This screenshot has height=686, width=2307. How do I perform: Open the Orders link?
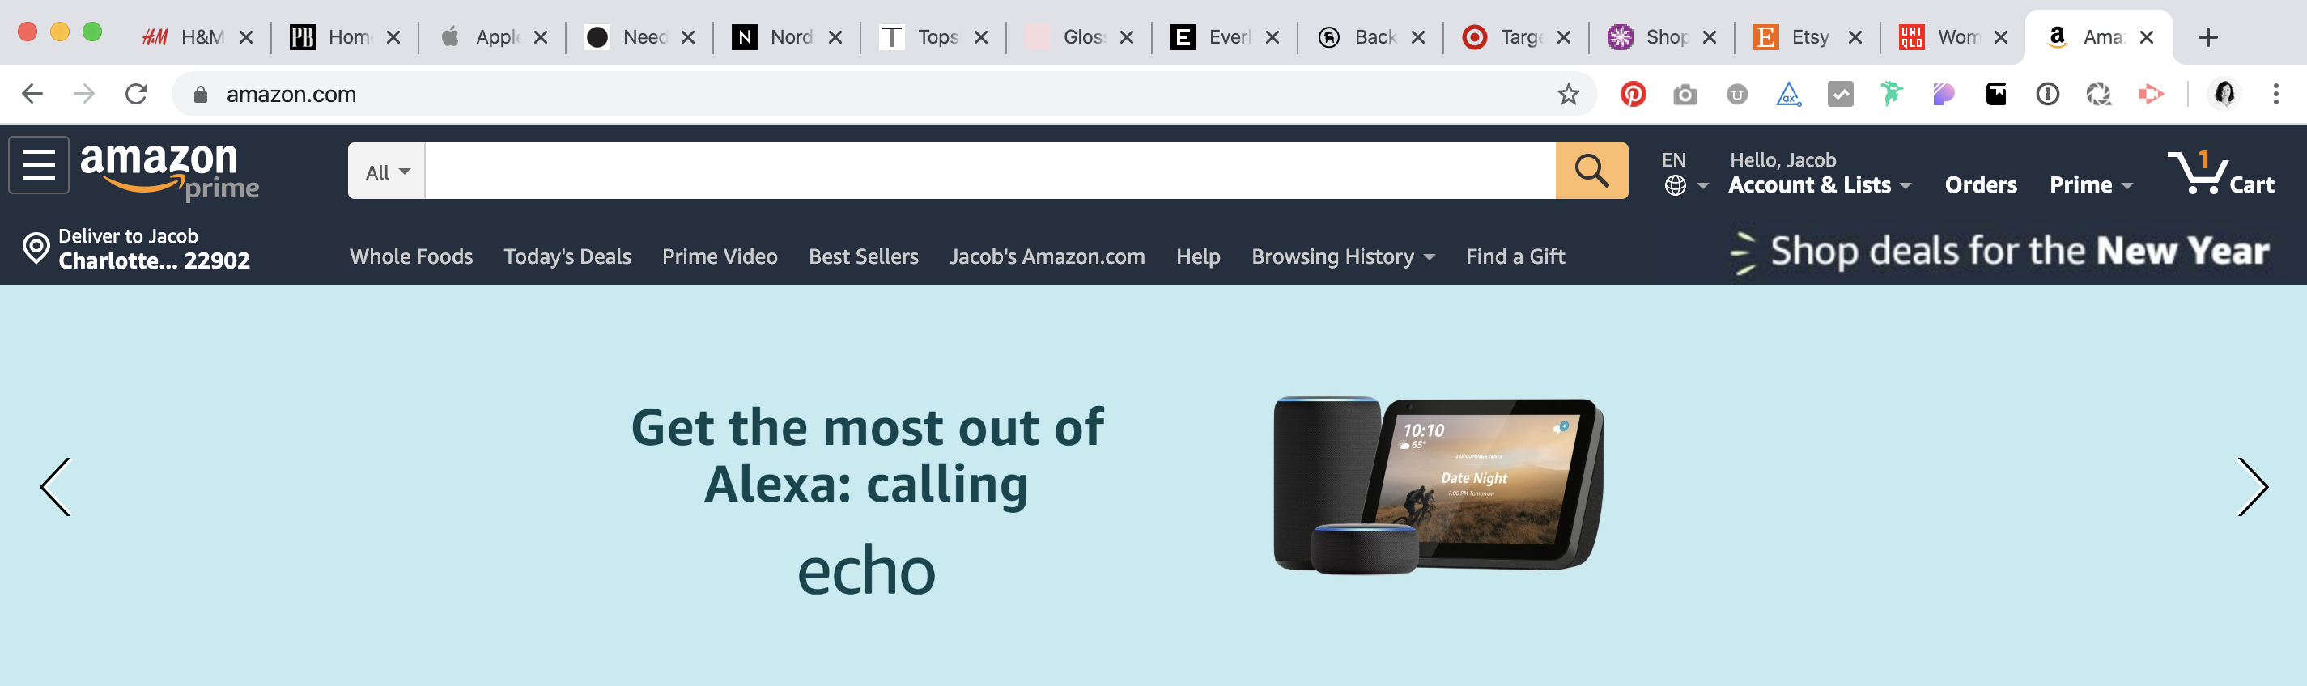tap(1980, 184)
